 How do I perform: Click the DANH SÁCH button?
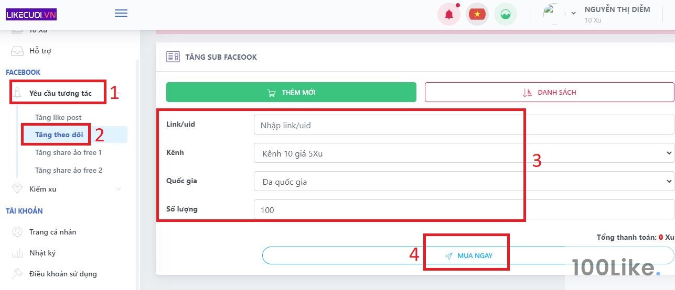click(549, 93)
